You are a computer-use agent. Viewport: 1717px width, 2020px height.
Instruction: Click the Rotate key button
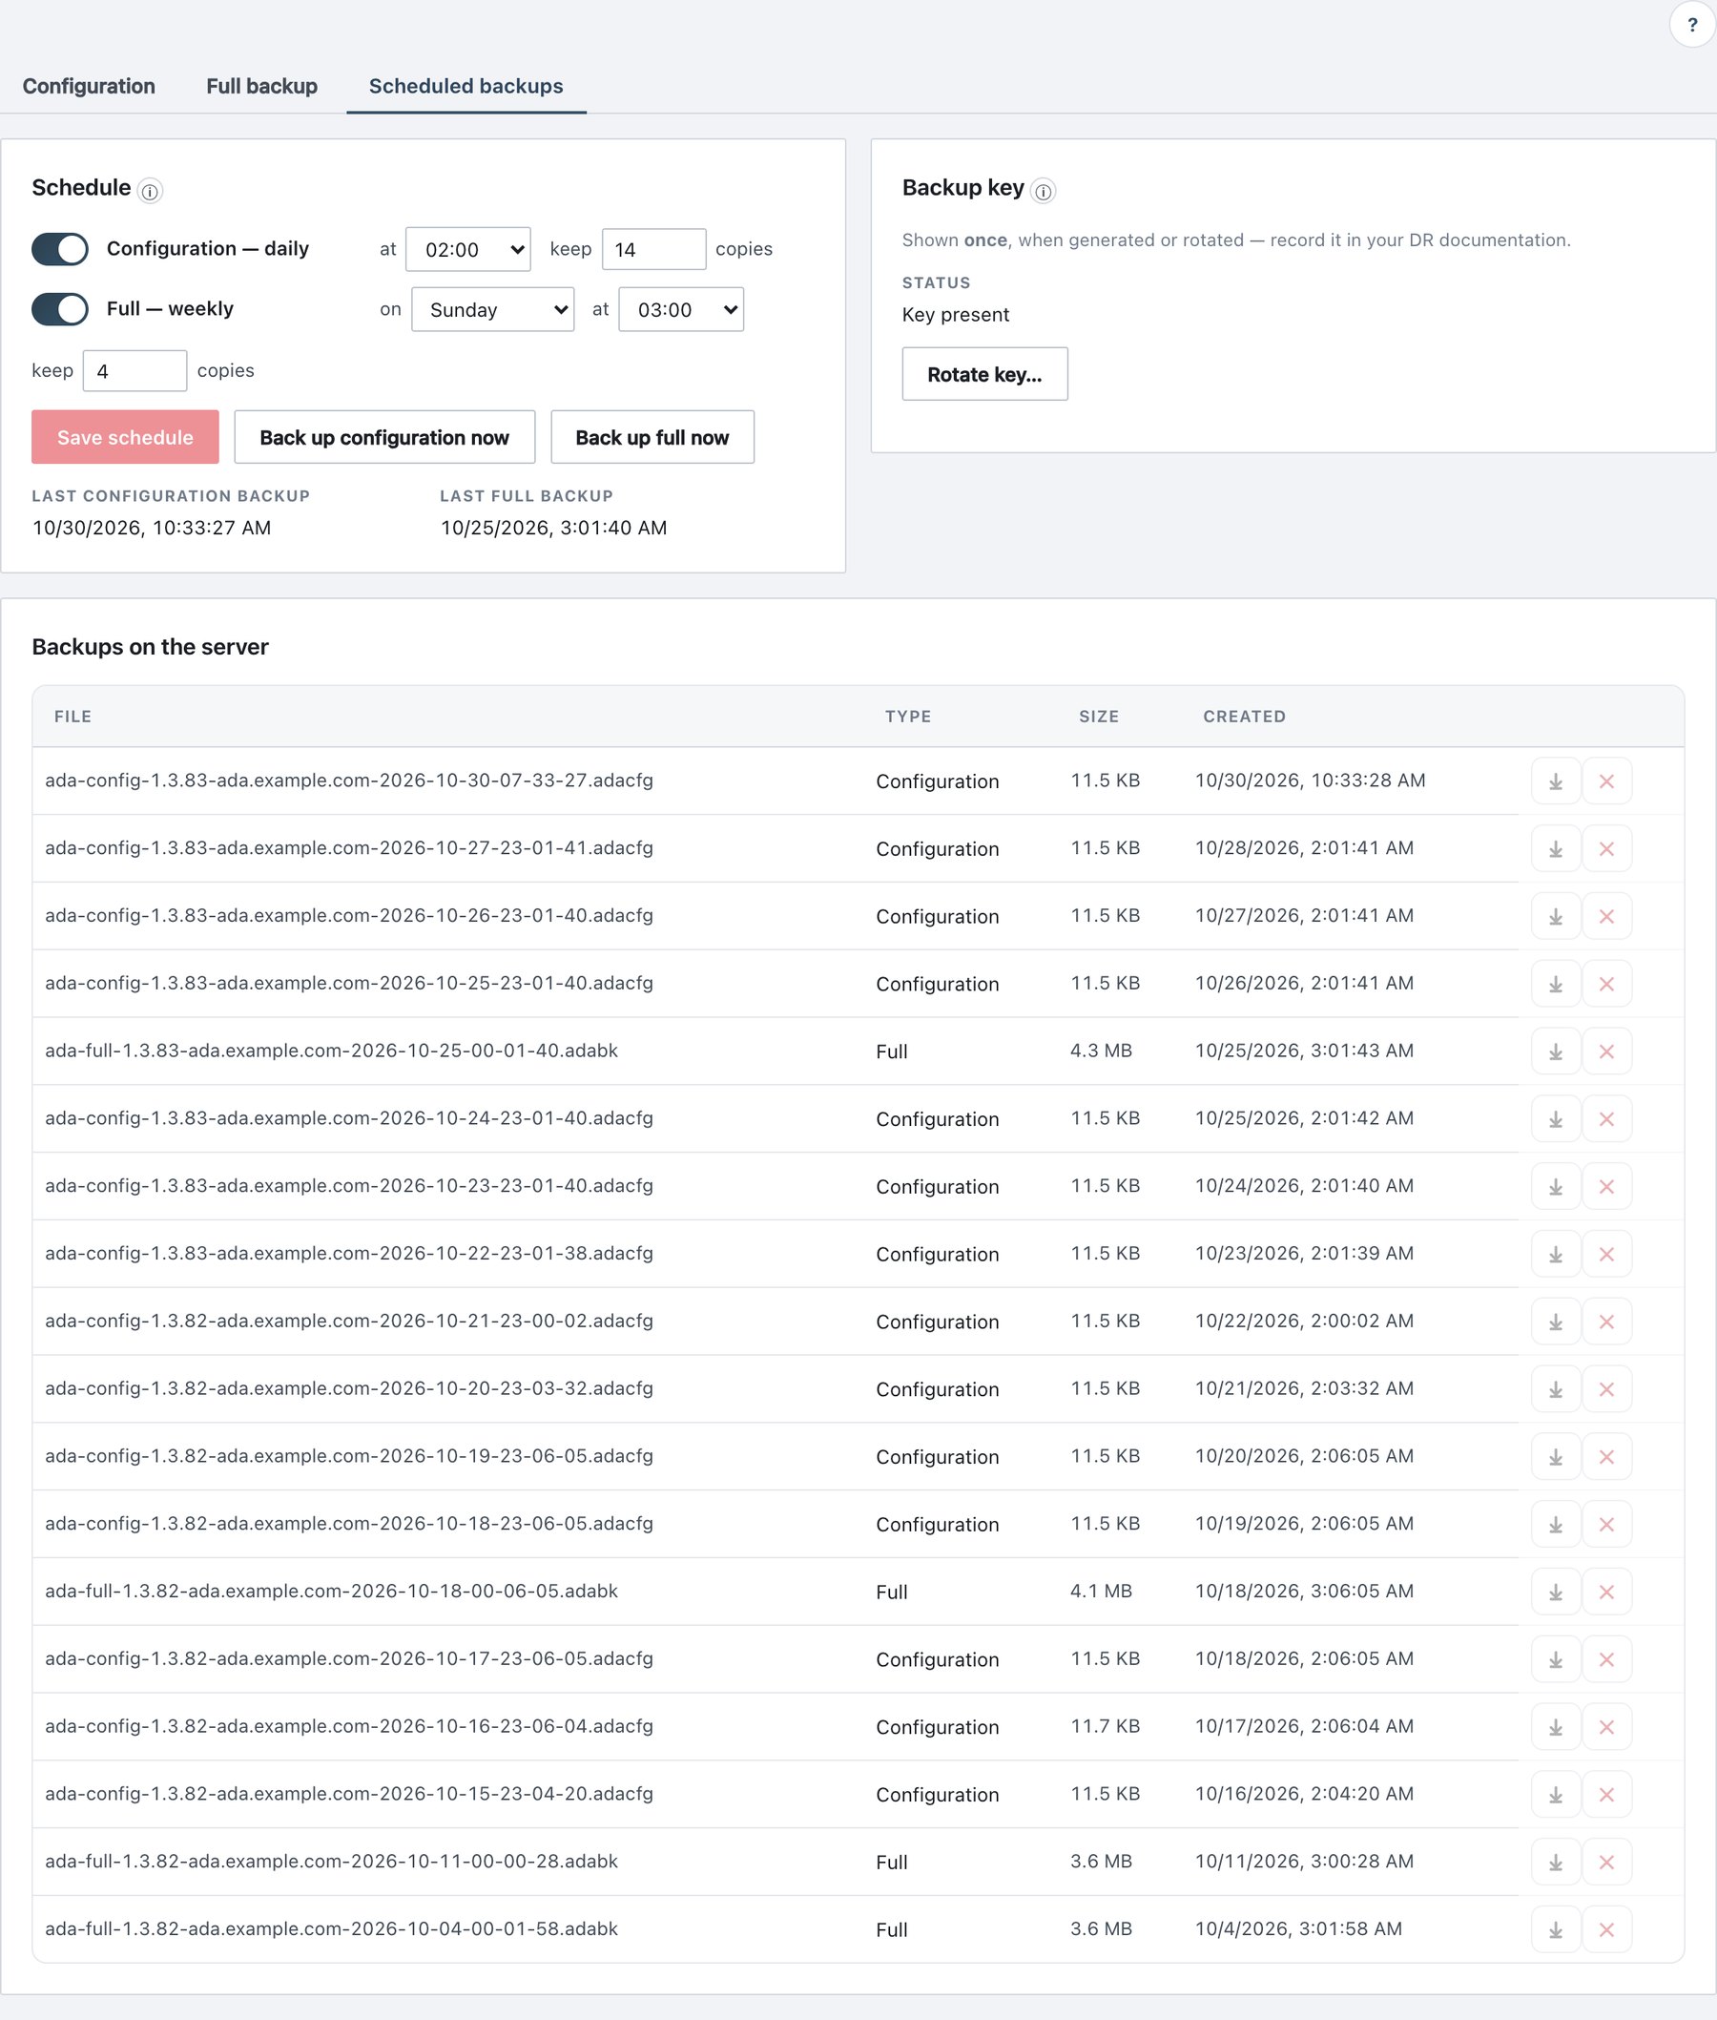point(984,374)
